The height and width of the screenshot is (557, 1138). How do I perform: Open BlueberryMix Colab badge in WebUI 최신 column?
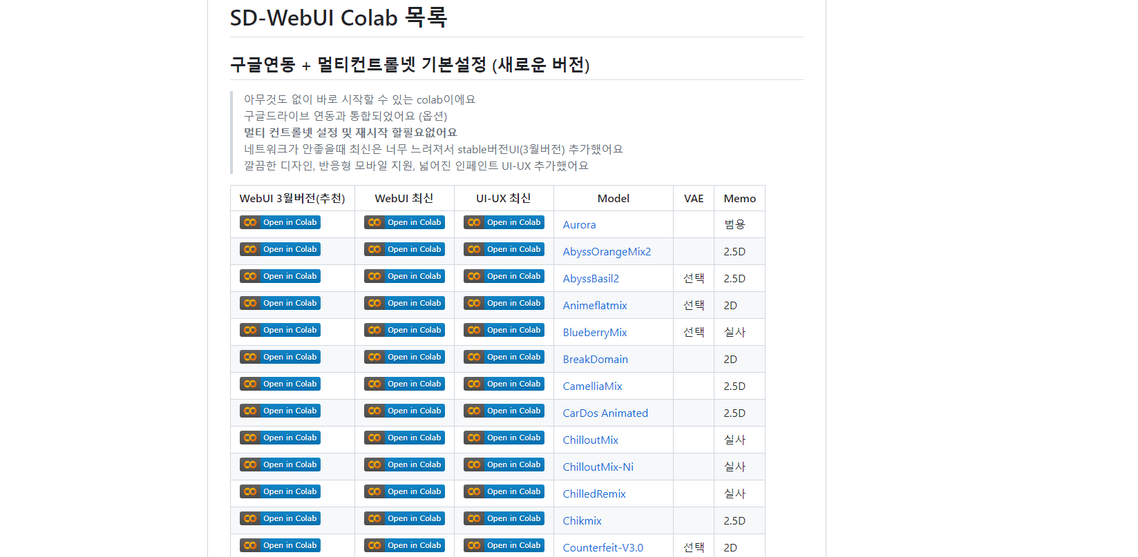point(404,330)
